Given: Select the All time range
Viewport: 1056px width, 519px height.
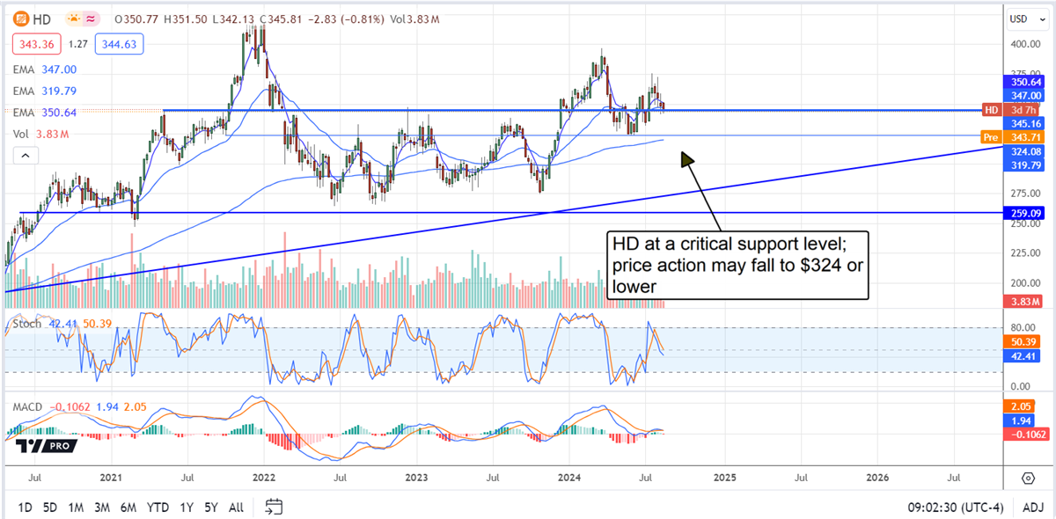Looking at the screenshot, I should pos(236,508).
